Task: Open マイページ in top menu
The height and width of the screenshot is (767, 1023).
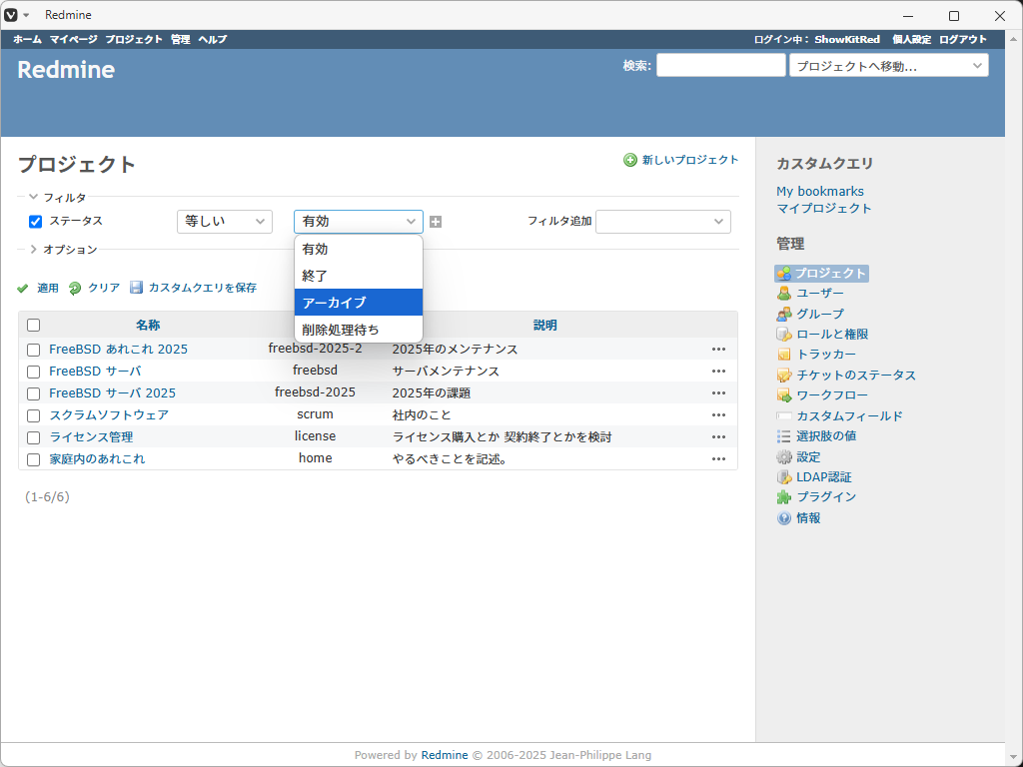Action: [74, 39]
